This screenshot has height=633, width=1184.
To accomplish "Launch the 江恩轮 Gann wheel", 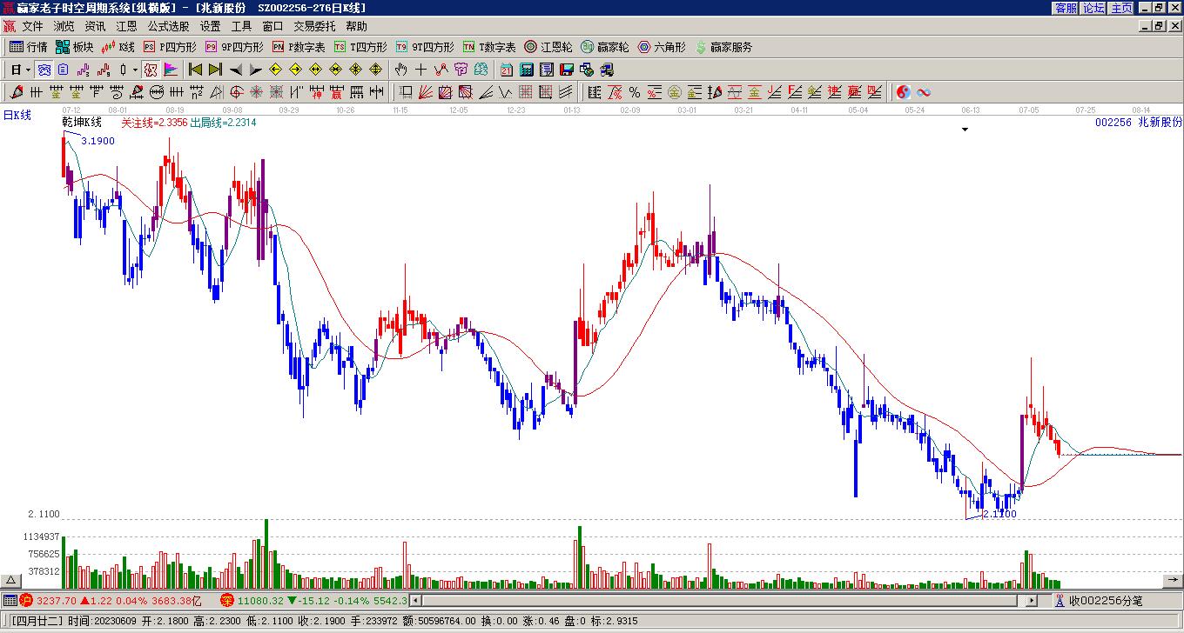I will [548, 47].
